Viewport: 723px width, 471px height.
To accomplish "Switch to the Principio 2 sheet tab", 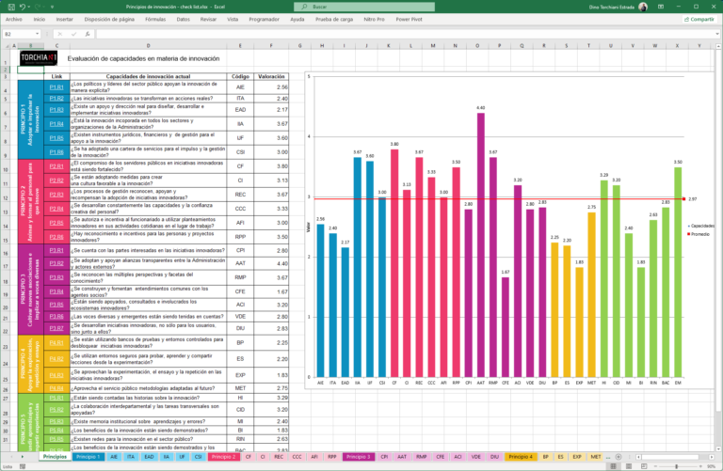I will click(x=223, y=456).
